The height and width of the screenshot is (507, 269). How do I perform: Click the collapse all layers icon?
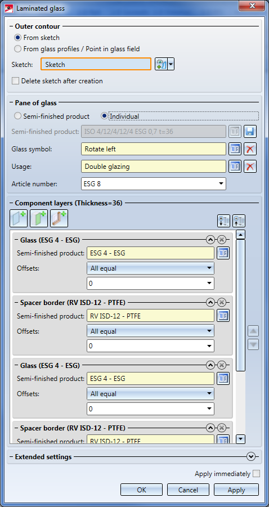239,221
